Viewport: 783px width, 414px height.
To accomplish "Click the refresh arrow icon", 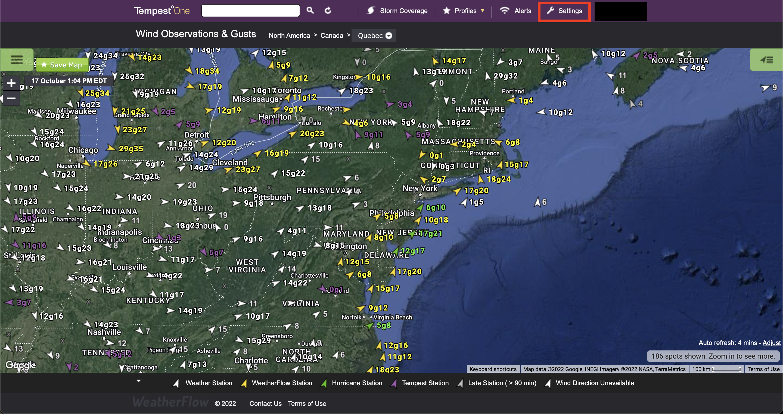I will (328, 11).
